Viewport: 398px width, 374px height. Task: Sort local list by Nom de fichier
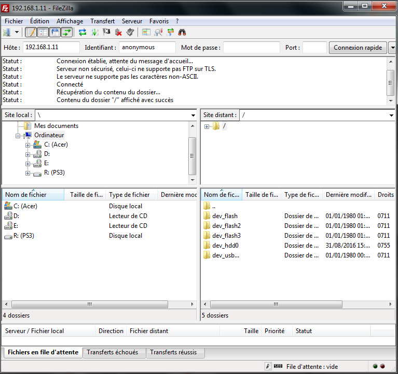coord(33,195)
